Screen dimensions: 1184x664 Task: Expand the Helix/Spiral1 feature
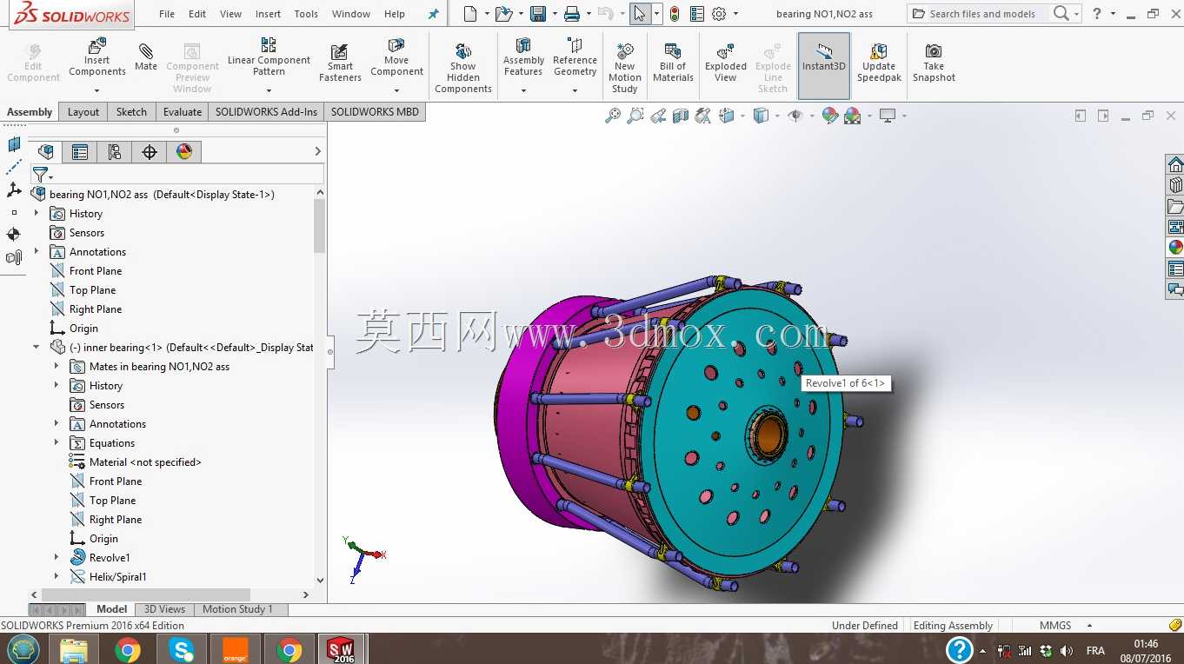tap(57, 576)
